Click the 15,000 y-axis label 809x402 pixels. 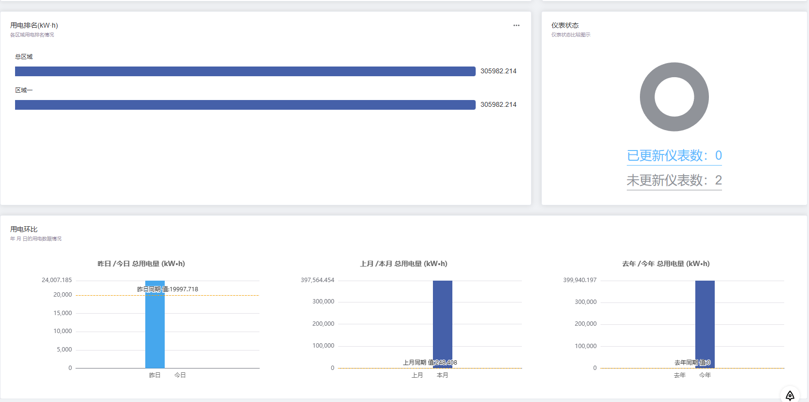(63, 313)
